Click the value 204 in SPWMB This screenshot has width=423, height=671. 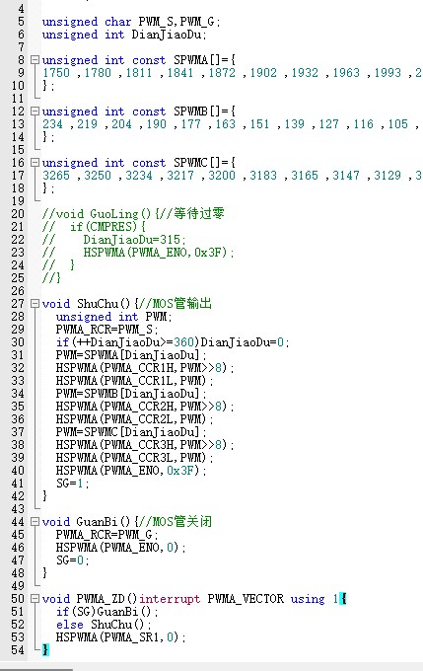121,124
